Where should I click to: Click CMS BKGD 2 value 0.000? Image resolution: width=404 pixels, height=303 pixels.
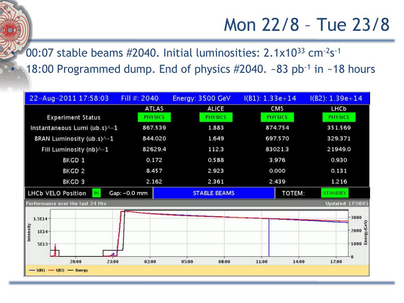click(x=277, y=171)
